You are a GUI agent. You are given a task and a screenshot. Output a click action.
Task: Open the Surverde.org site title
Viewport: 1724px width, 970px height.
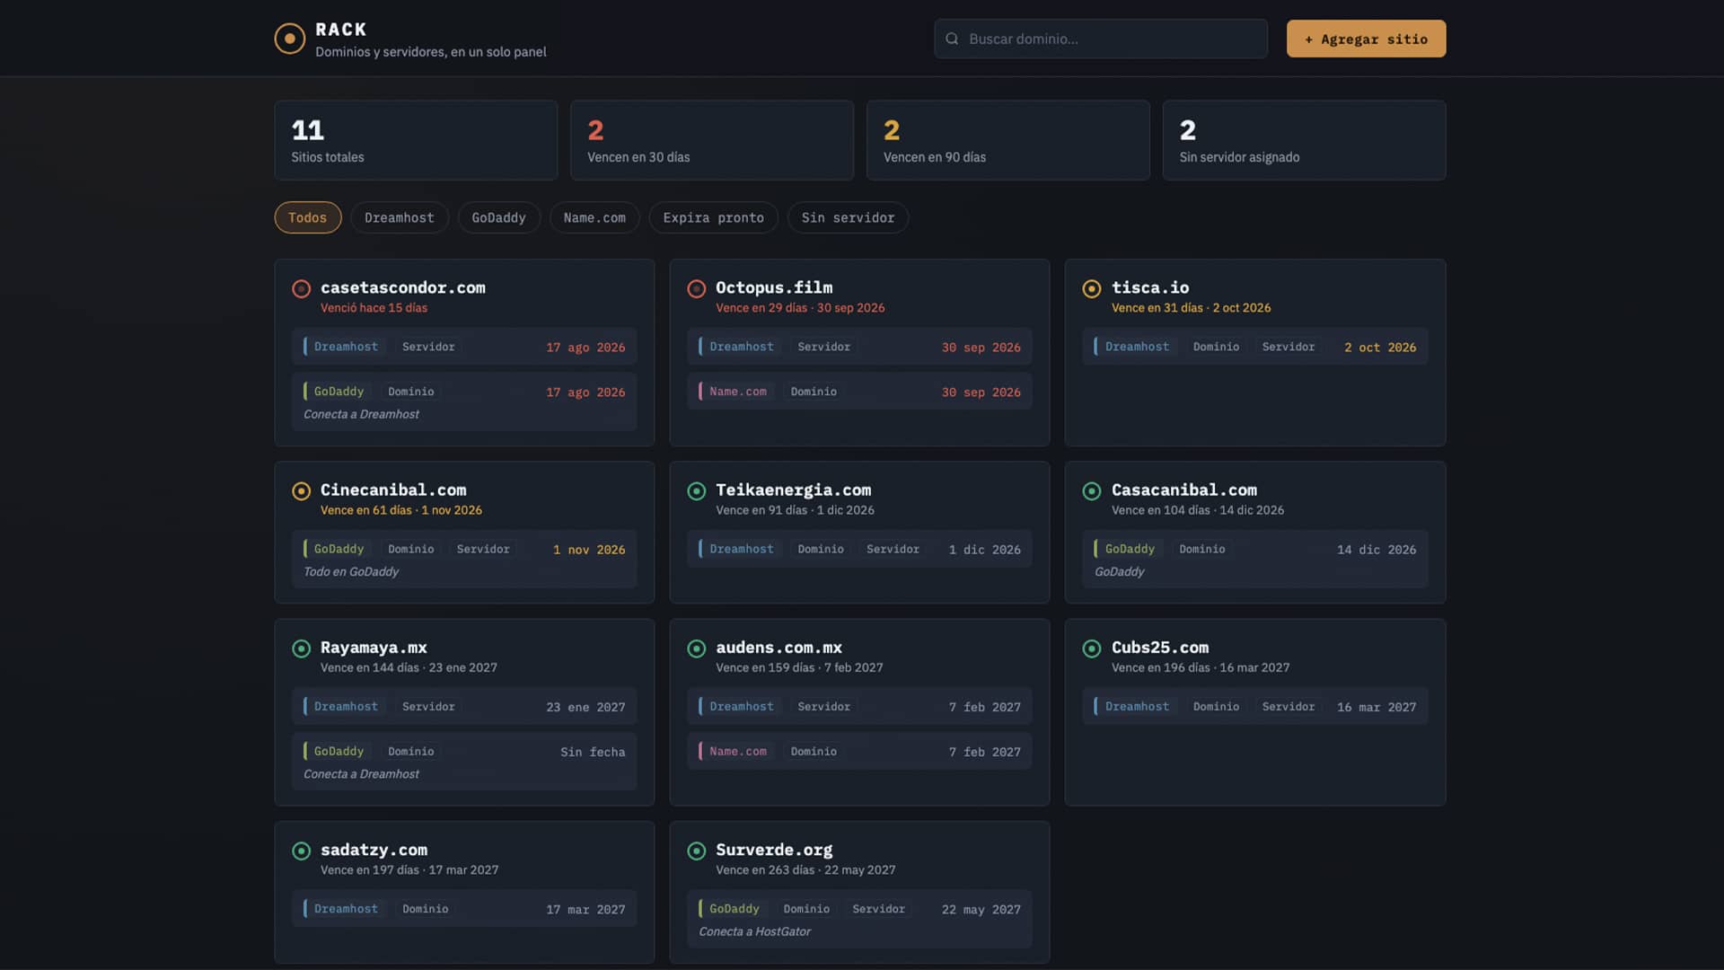tap(774, 850)
